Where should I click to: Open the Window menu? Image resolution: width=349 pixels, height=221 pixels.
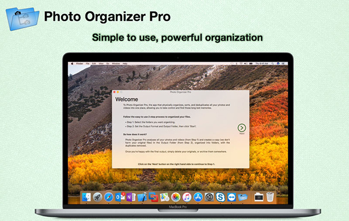116,63
